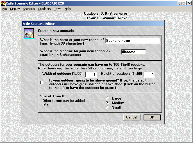Image resolution: width=193 pixels, height=143 pixels.
Task: Select the Small town size option
Action: coord(107,107)
